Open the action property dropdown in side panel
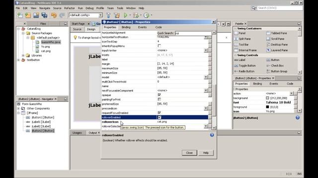318x178 pixels. click(292, 93)
